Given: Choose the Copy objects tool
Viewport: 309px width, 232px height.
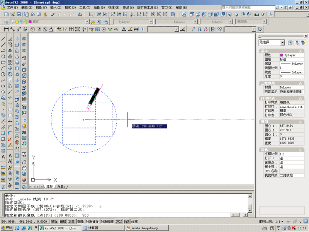Looking at the screenshot, I should 10,44.
